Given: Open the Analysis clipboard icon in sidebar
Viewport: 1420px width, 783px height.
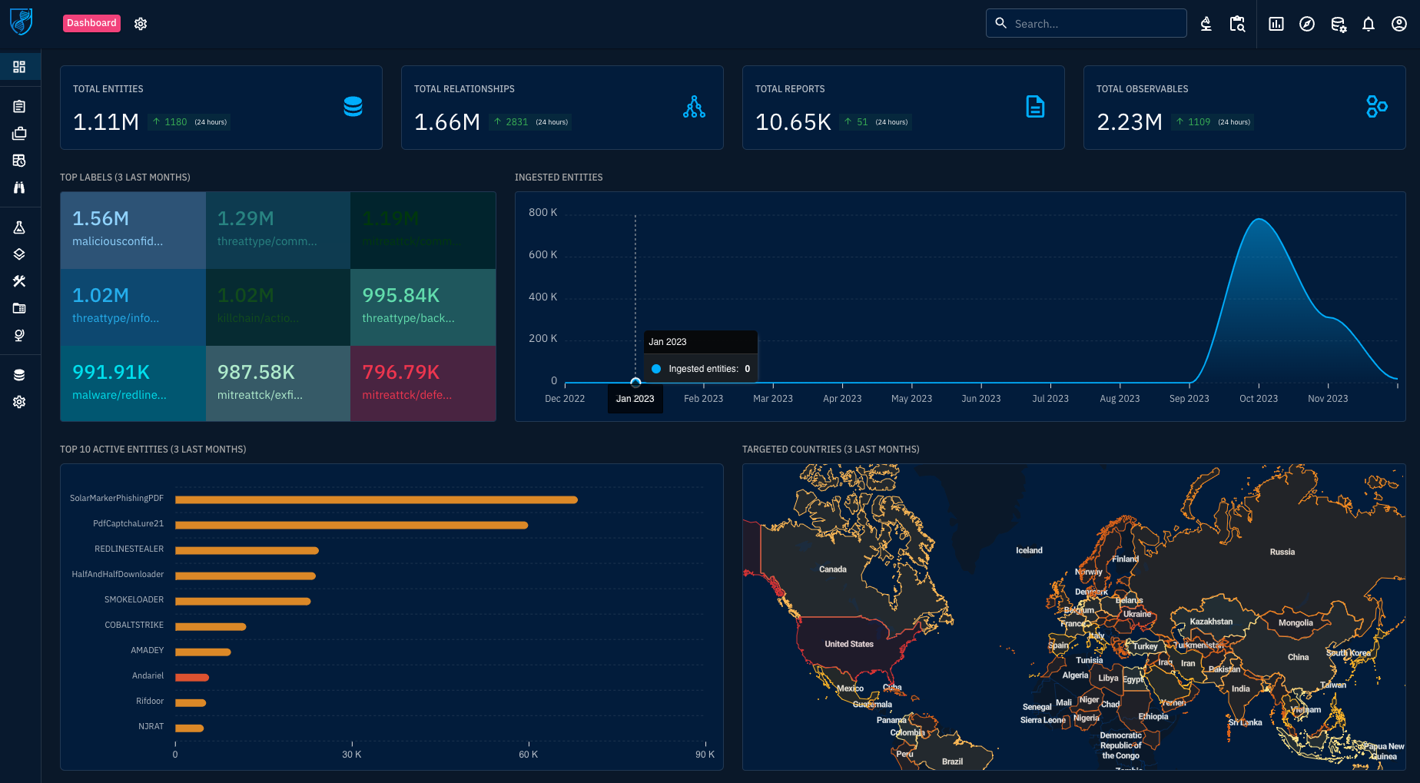Looking at the screenshot, I should tap(19, 107).
